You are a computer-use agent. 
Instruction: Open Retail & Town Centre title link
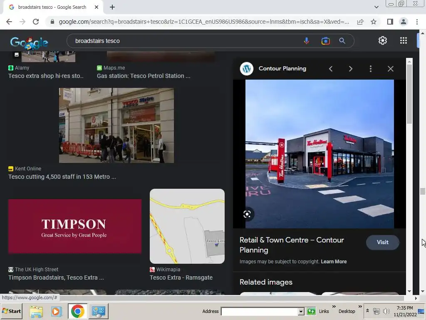(x=292, y=245)
